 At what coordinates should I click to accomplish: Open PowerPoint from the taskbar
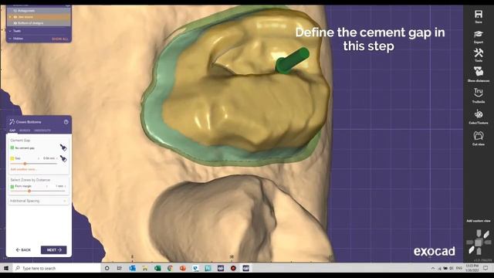tap(183, 268)
